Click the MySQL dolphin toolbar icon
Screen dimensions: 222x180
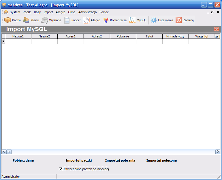[x=132, y=20]
